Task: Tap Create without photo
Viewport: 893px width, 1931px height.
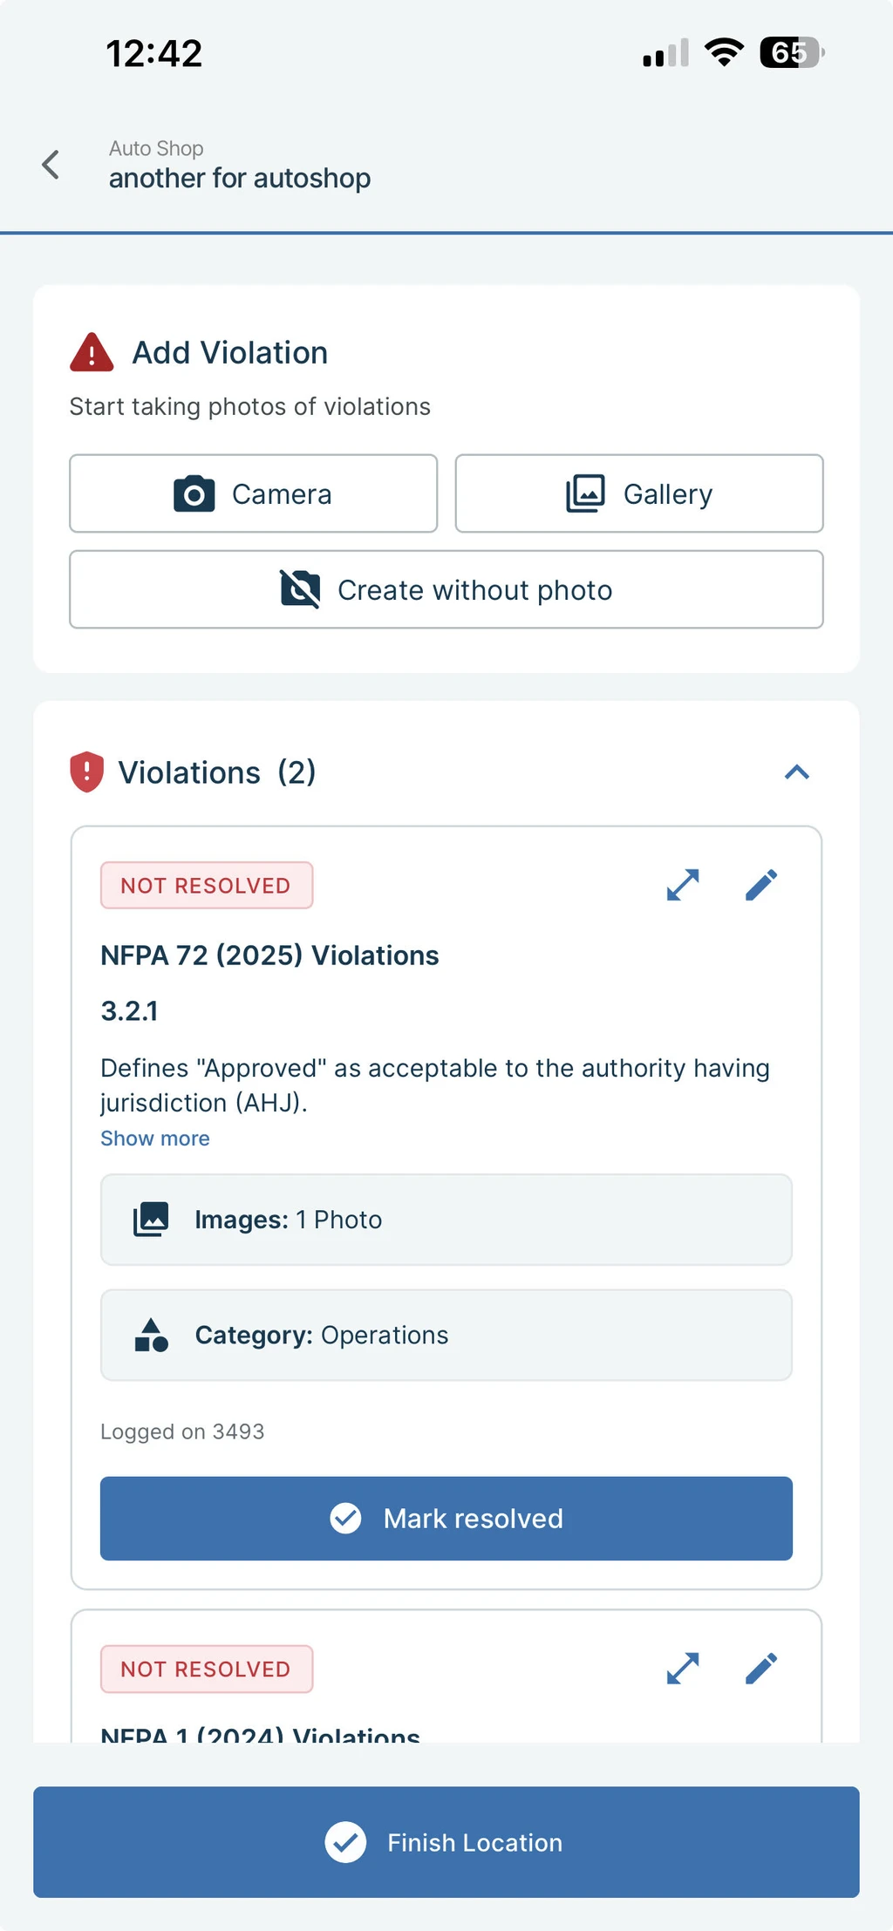Action: tap(446, 589)
